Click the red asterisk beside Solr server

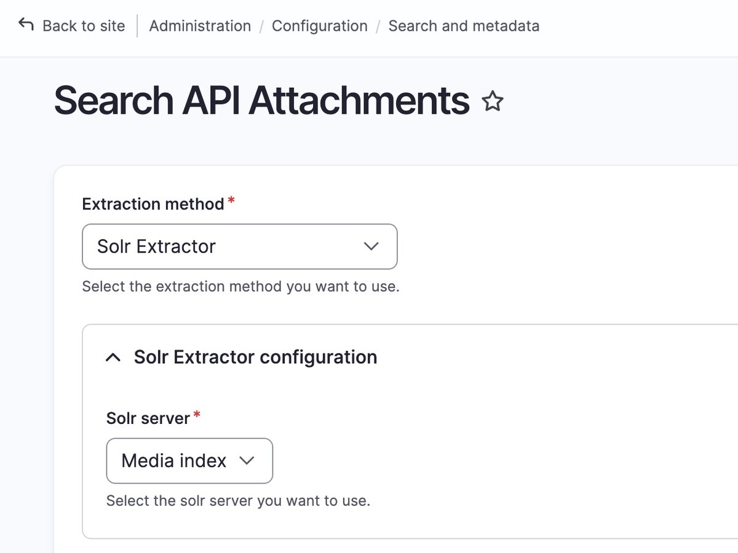(197, 416)
